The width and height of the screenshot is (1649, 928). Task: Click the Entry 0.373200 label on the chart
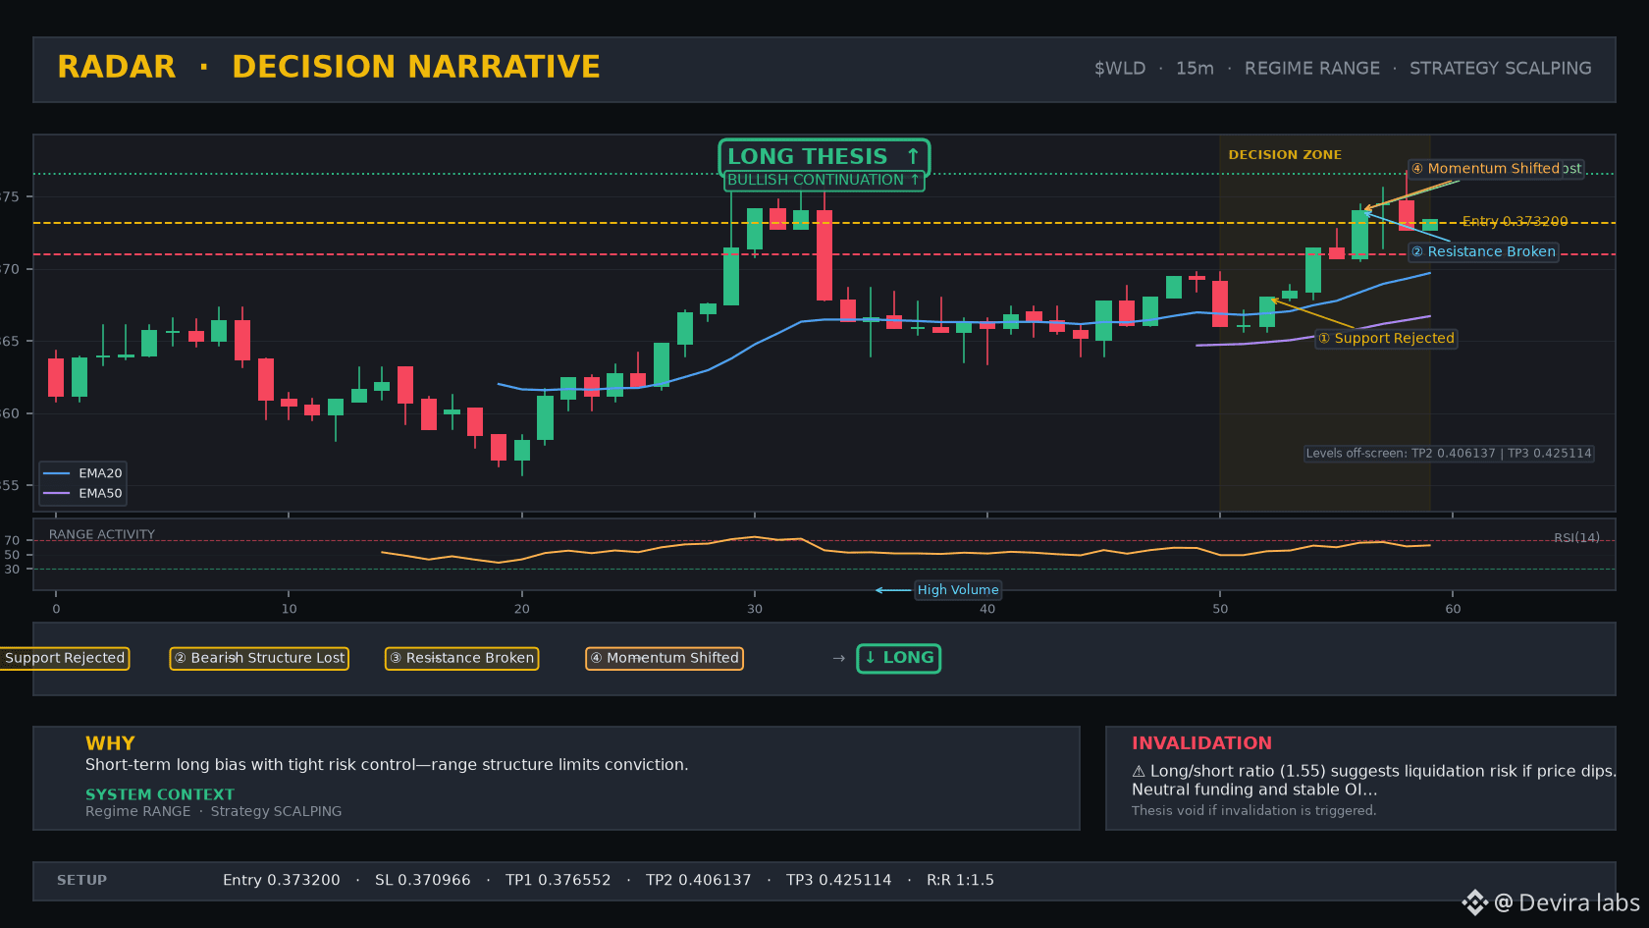1515,222
